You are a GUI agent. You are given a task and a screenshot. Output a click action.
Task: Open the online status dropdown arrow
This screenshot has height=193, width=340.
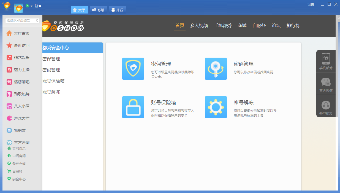click(31, 6)
